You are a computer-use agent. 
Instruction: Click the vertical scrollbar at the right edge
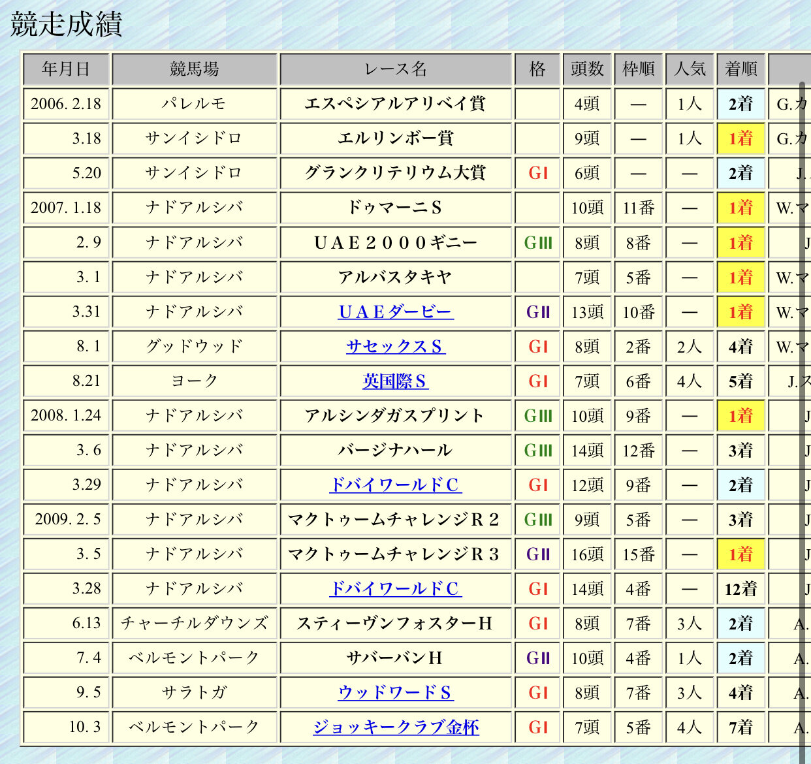[803, 418]
